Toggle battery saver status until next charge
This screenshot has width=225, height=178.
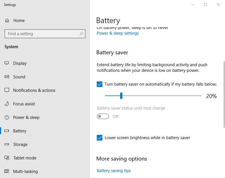pyautogui.click(x=103, y=116)
